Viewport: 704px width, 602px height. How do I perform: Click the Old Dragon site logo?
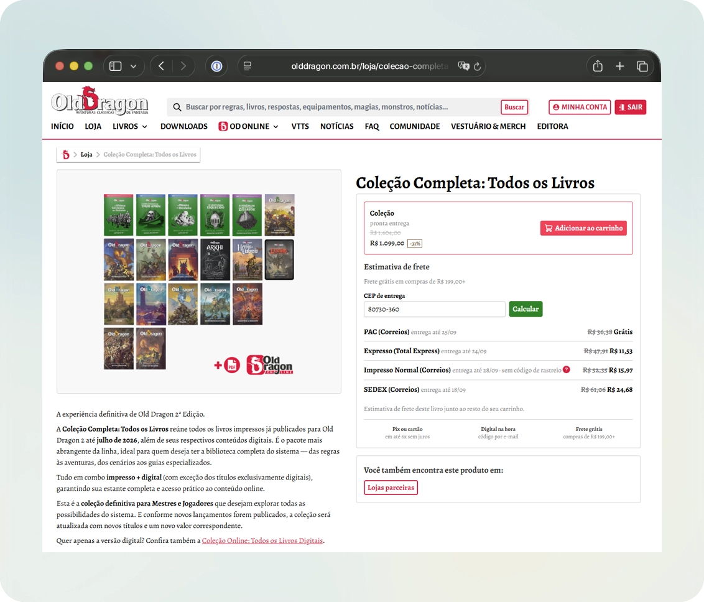pyautogui.click(x=100, y=101)
